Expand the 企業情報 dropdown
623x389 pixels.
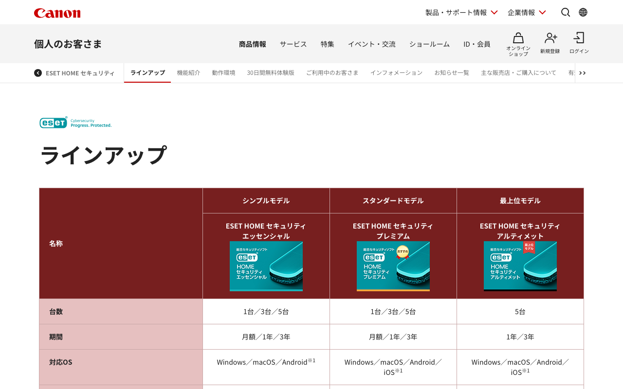click(x=527, y=12)
